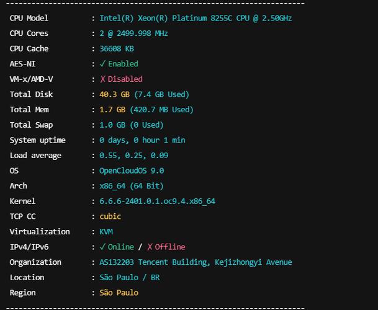Click the 'Virtualization' label
This screenshot has height=310, width=378.
(x=40, y=232)
